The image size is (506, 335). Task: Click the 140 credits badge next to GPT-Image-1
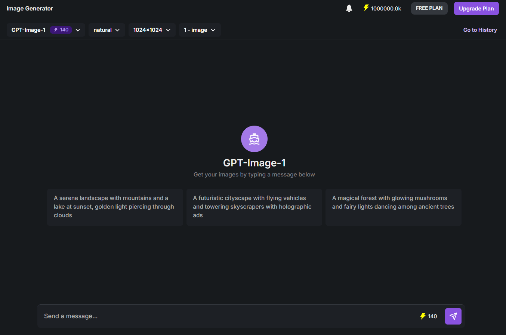(61, 30)
